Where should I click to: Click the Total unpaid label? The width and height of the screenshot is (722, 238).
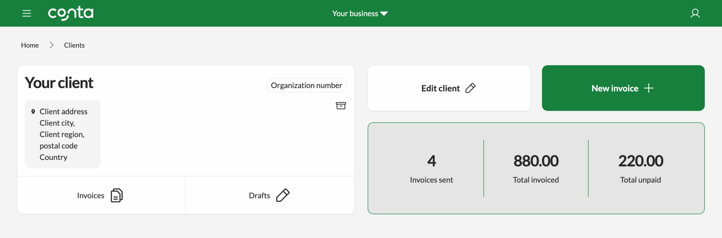pyautogui.click(x=641, y=180)
